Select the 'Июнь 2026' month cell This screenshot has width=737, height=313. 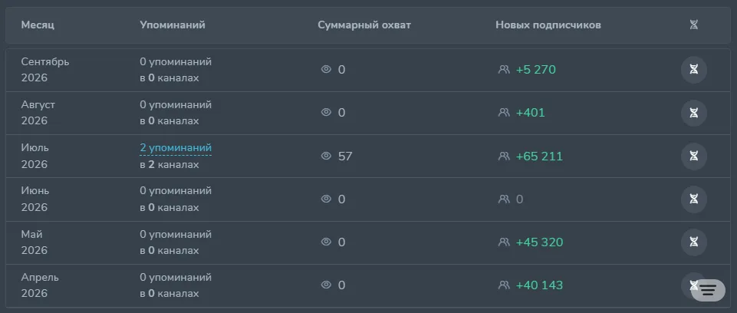35,199
